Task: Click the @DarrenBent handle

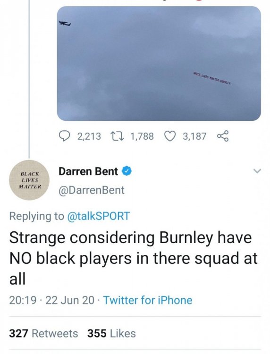Action: coord(92,190)
